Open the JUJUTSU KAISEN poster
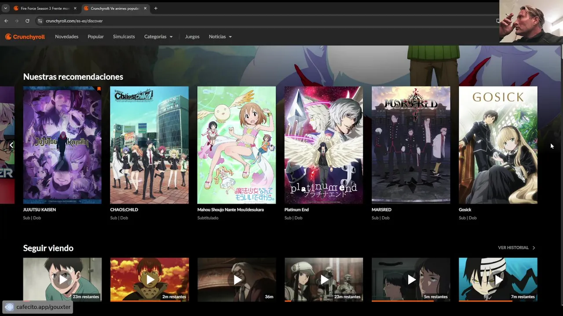 tap(62, 145)
